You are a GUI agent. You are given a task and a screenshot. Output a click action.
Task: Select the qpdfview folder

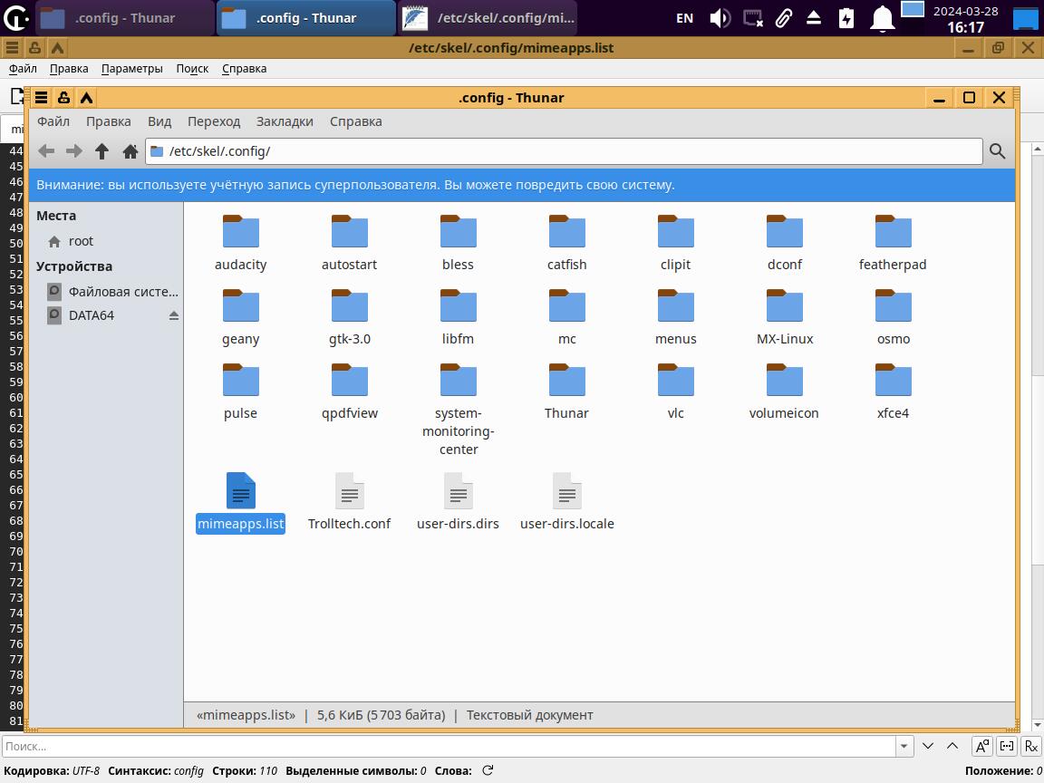coord(350,392)
